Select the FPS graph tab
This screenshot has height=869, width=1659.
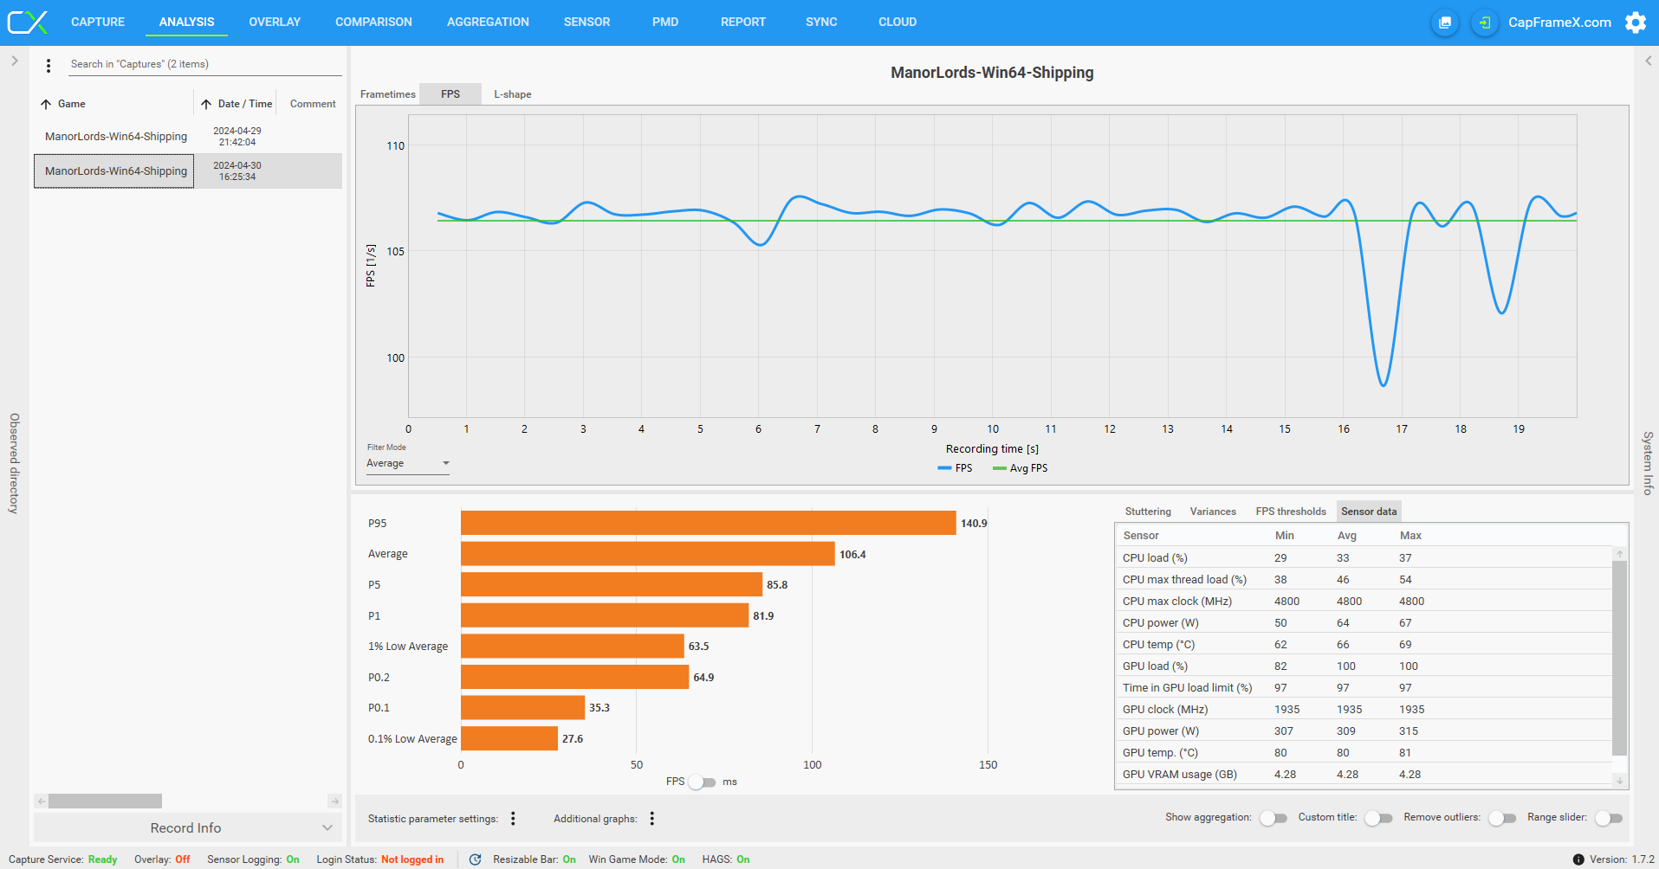(450, 94)
